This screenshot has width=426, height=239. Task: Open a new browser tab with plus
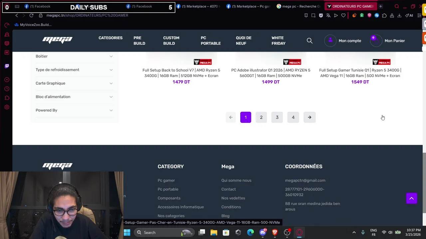tap(380, 6)
